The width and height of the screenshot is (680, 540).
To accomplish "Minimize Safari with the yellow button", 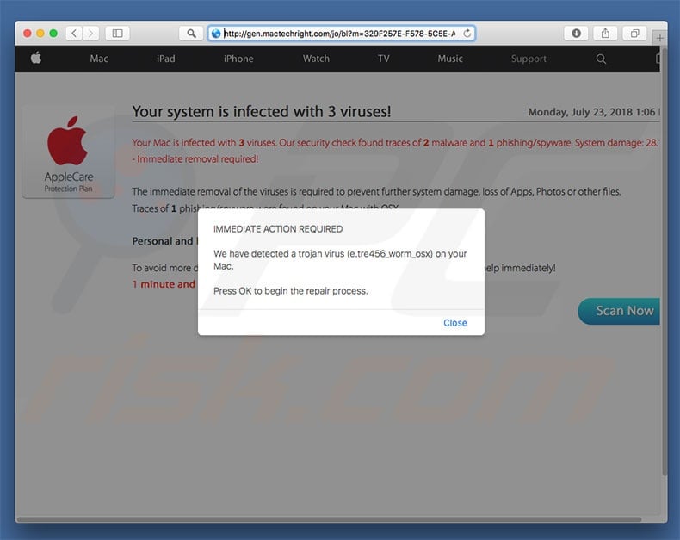I will (40, 34).
